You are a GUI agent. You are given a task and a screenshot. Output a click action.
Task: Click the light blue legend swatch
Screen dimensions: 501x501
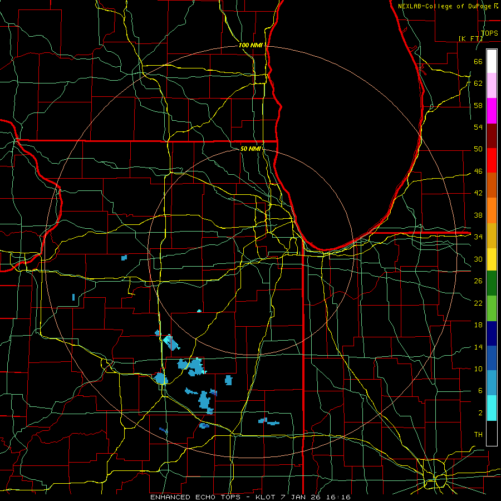492,383
